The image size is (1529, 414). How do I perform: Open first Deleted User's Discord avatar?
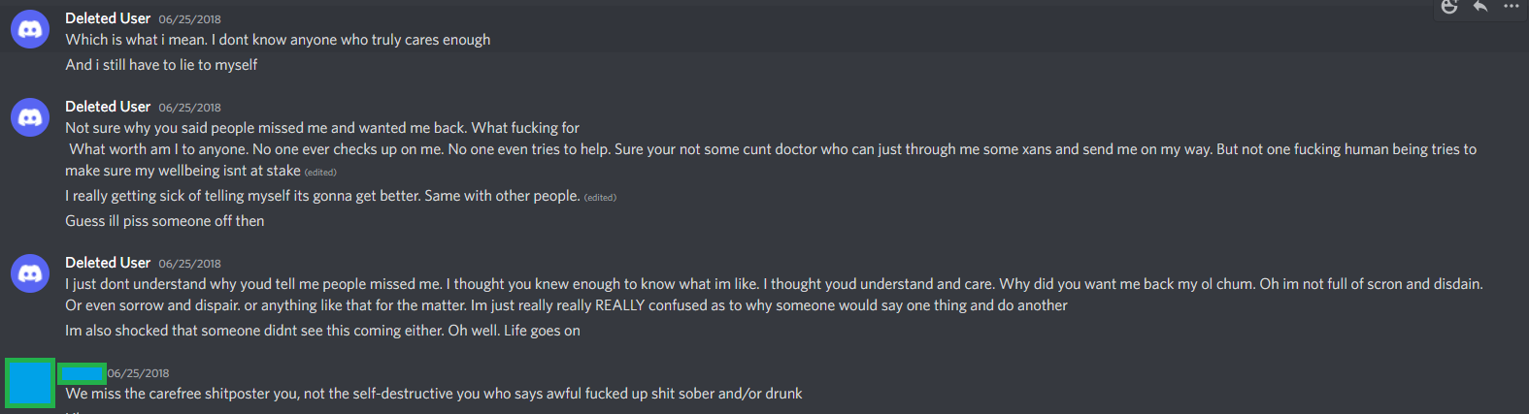[30, 29]
